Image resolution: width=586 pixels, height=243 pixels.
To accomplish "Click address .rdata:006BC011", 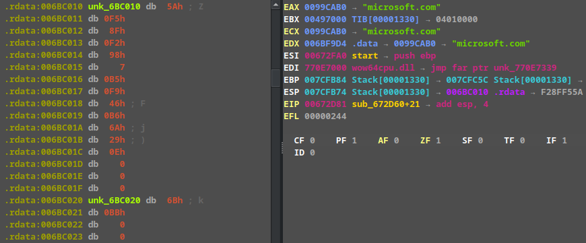I will pyautogui.click(x=44, y=19).
